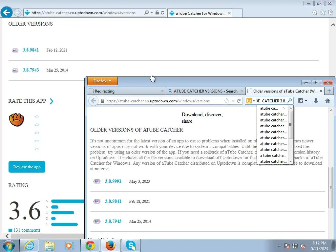
Task: Open the orange Firefox menu button
Action: pyautogui.click(x=102, y=81)
